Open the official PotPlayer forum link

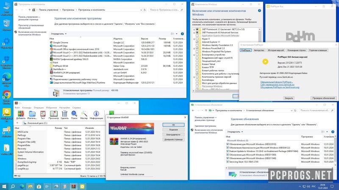point(277,82)
